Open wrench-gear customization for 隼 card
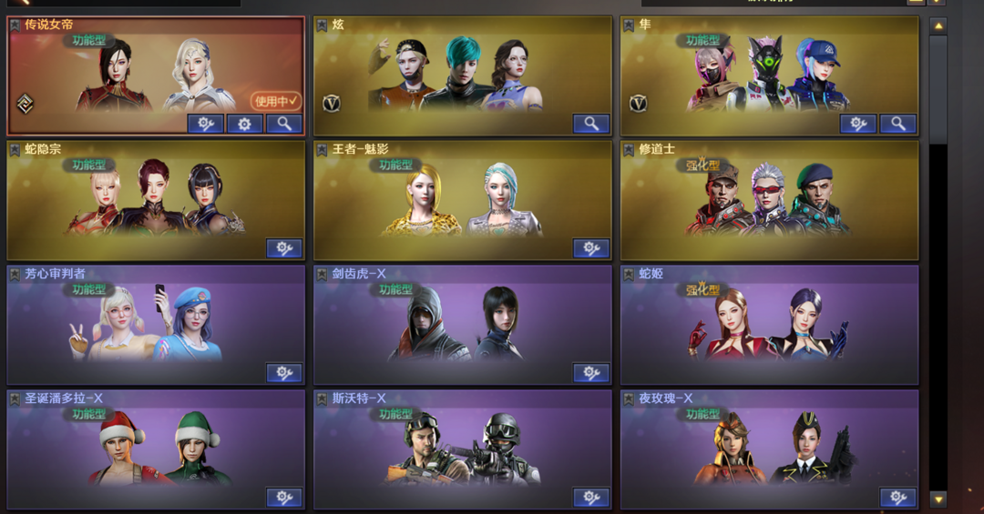 [858, 124]
